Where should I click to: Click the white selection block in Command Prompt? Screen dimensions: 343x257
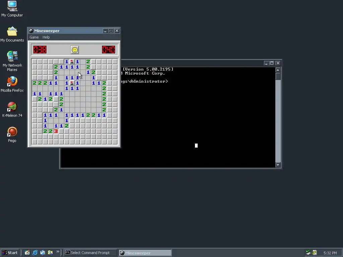(196, 146)
